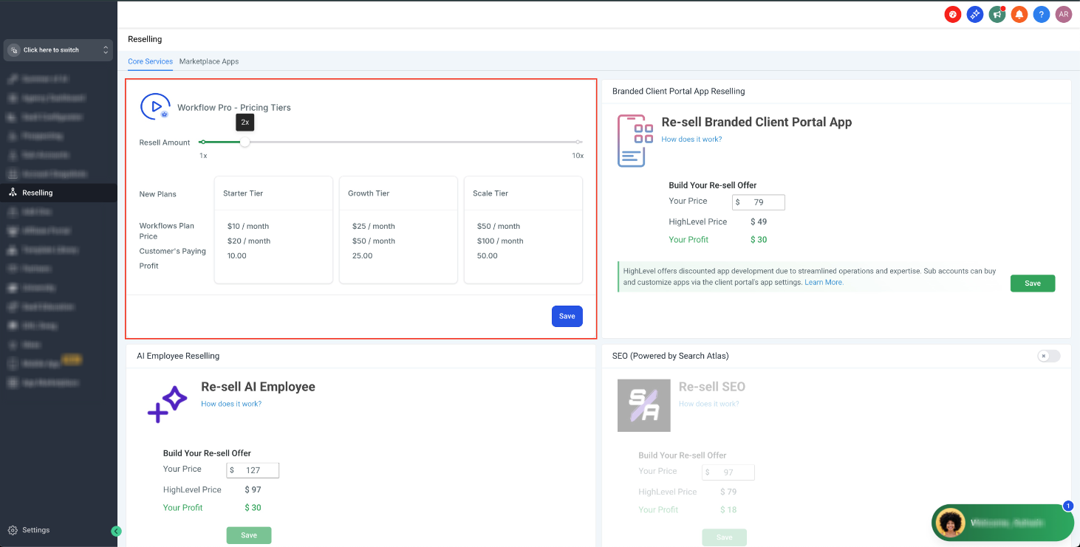Click the '$20 / month' Starter customer price
Image resolution: width=1080 pixels, height=547 pixels.
pos(249,241)
